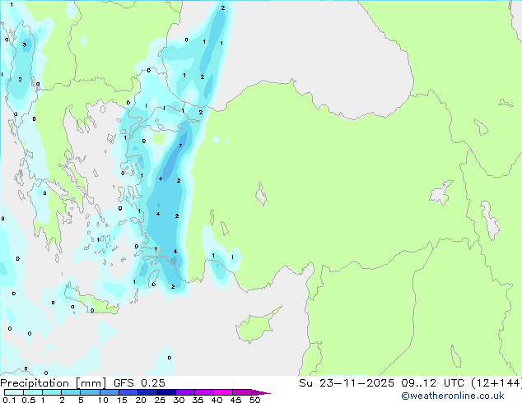Click the 25–30 mm dark blue legend swatch

(166, 392)
